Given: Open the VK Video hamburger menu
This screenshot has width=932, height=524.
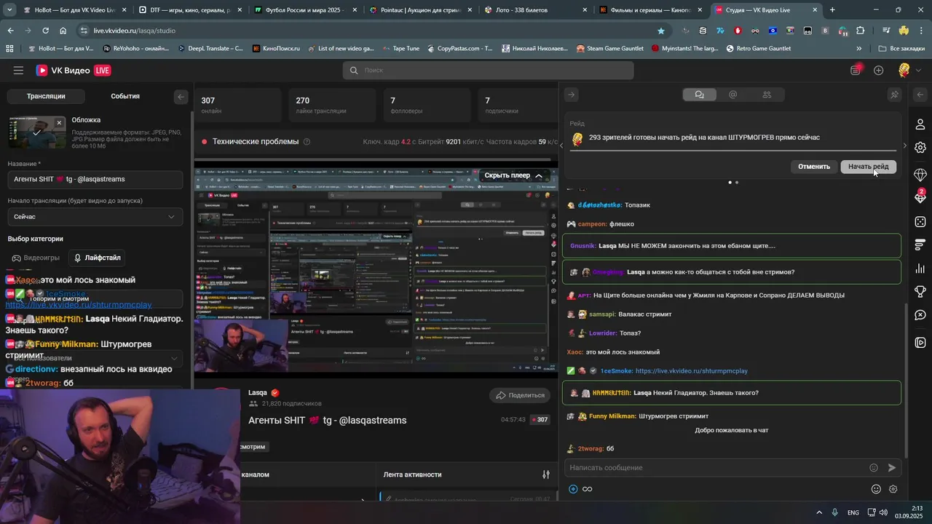Looking at the screenshot, I should pyautogui.click(x=18, y=71).
